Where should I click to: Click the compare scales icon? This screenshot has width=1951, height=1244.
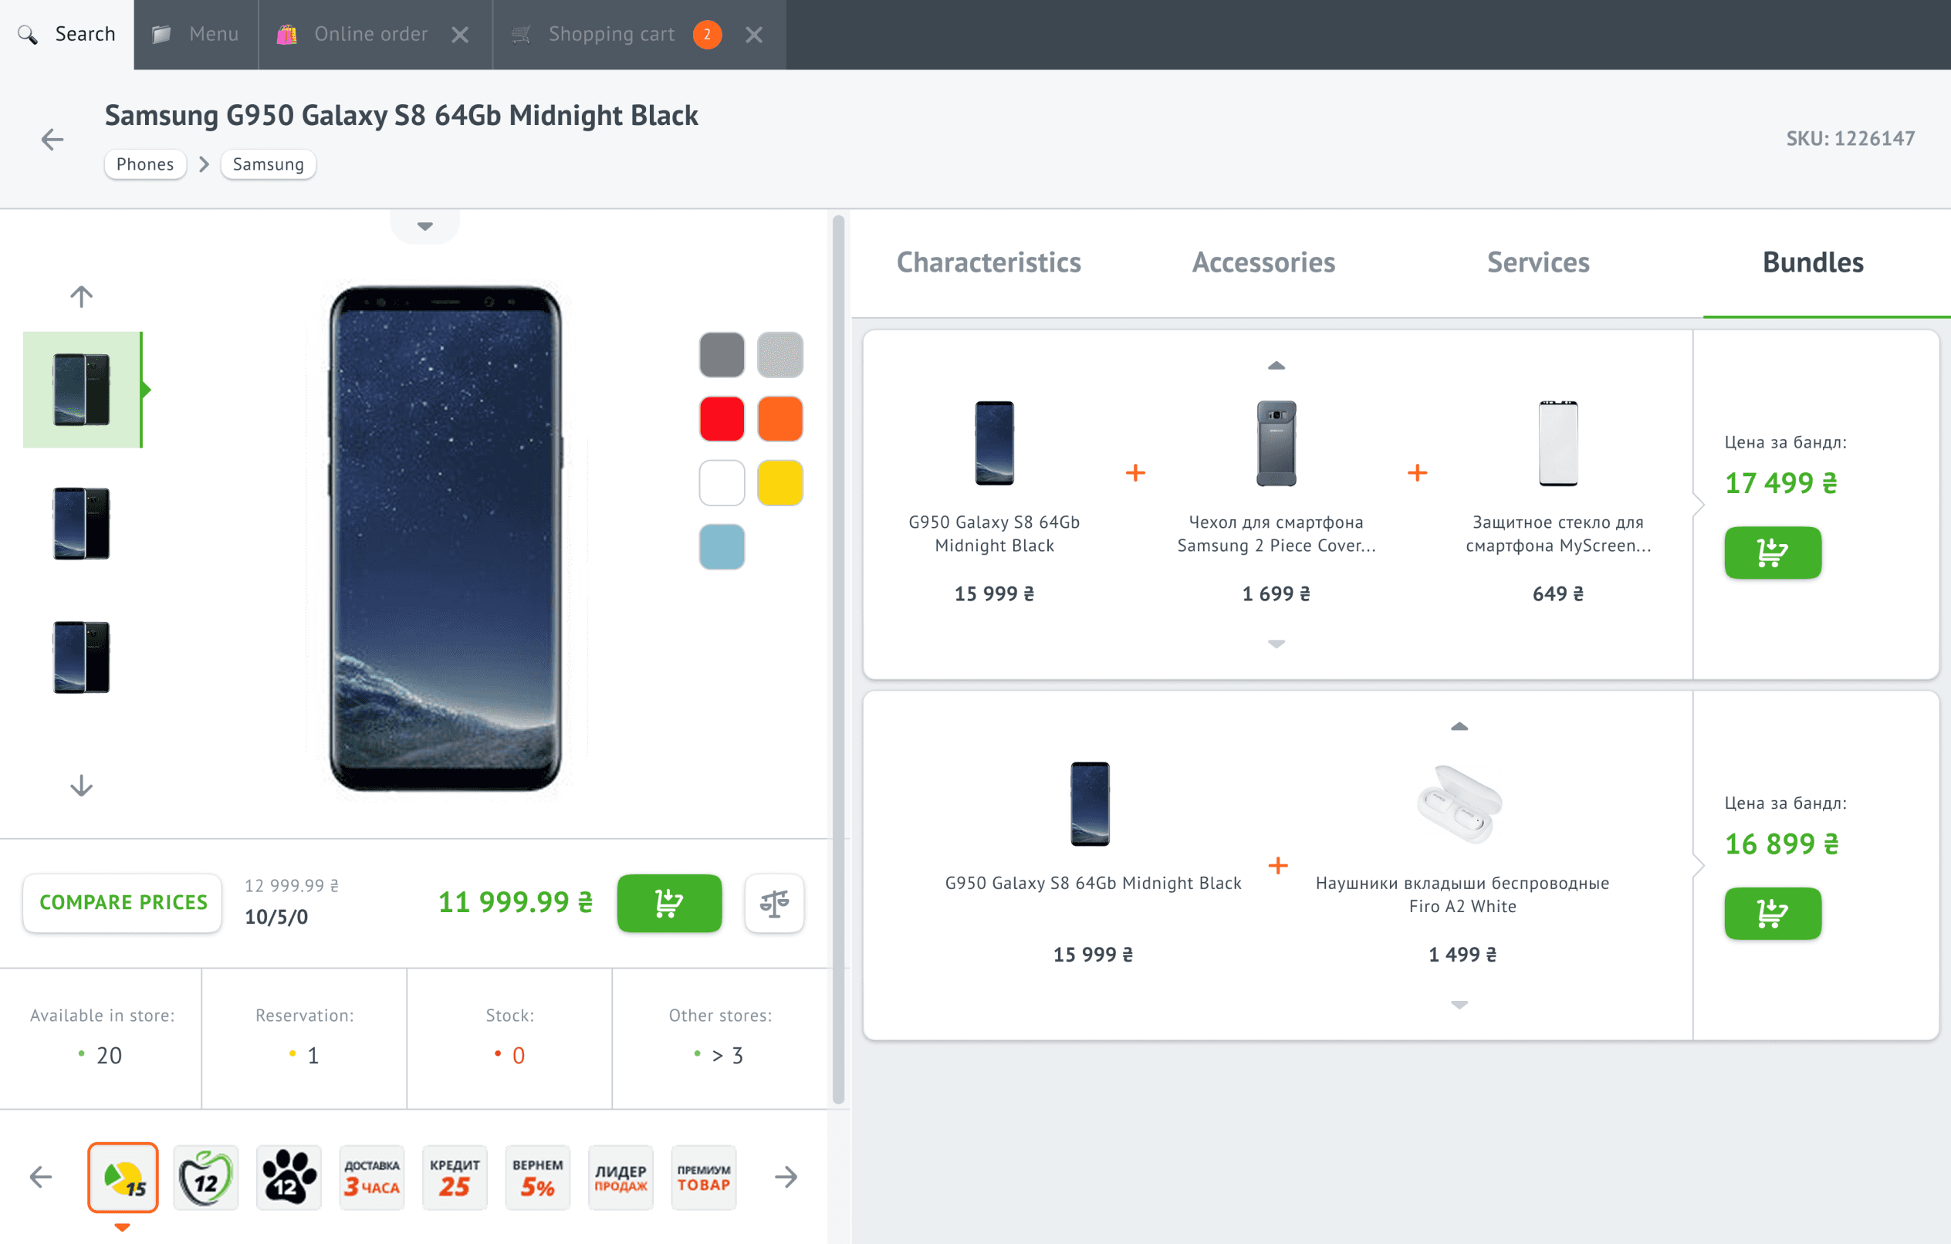[775, 903]
